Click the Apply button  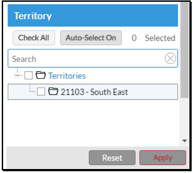pyautogui.click(x=163, y=157)
